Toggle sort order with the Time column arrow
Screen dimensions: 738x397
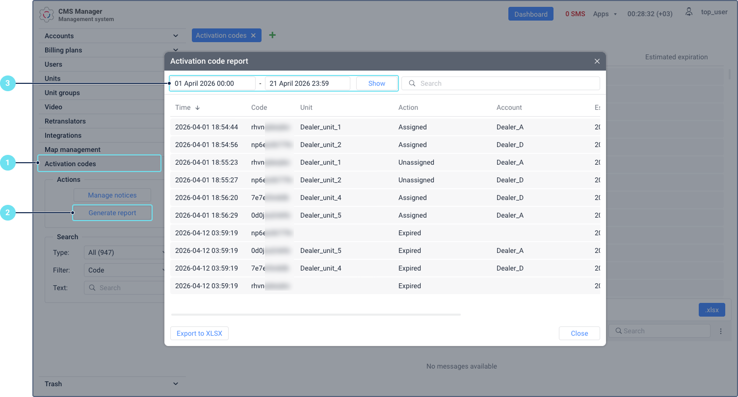(x=197, y=107)
